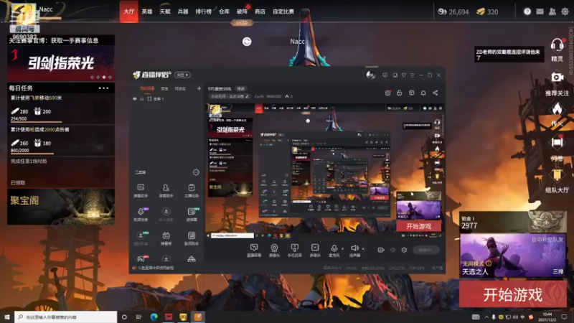Click the layout grid icon beside the bell
The image size is (574, 323).
[x=411, y=93]
